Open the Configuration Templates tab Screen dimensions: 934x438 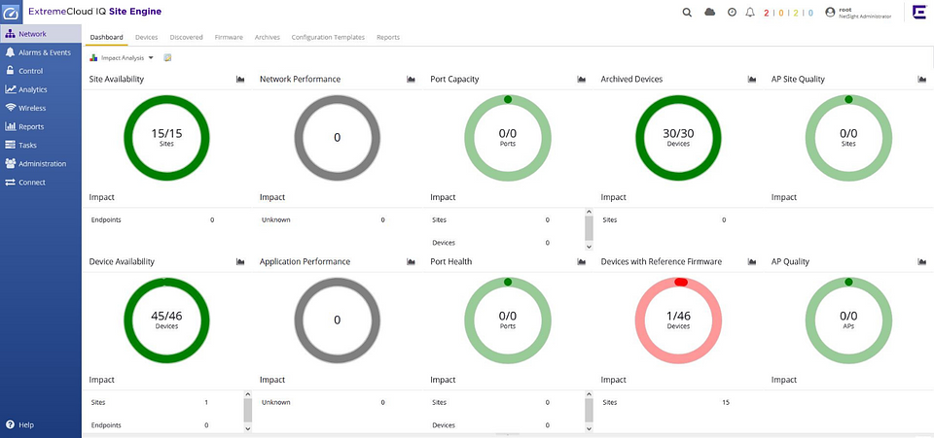328,37
